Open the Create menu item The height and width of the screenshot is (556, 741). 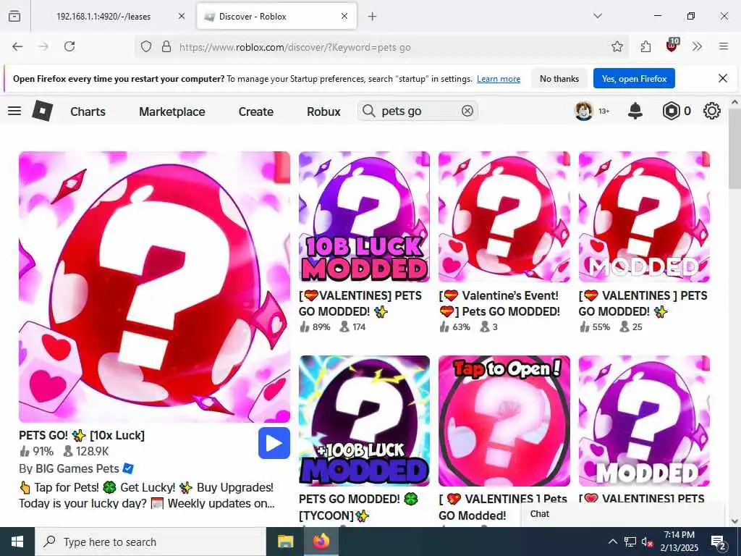click(x=256, y=111)
